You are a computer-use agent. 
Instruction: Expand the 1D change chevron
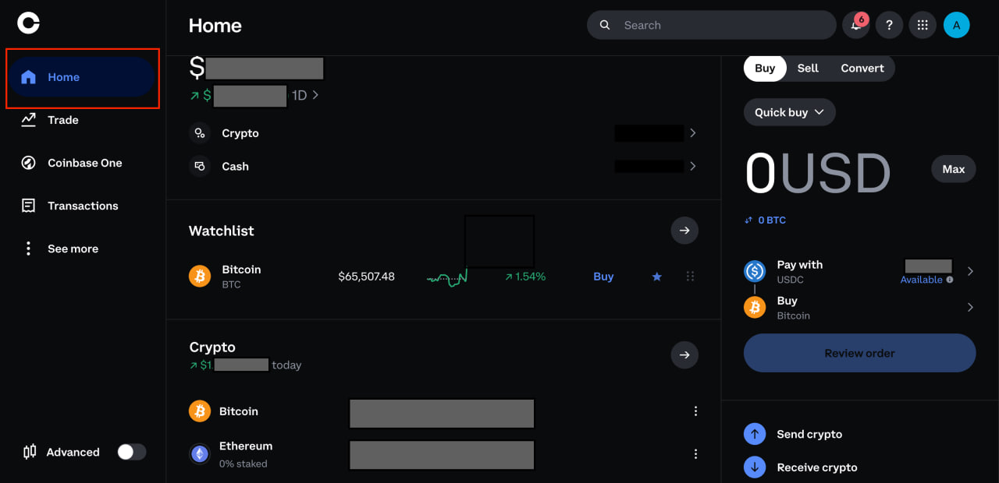tap(315, 95)
